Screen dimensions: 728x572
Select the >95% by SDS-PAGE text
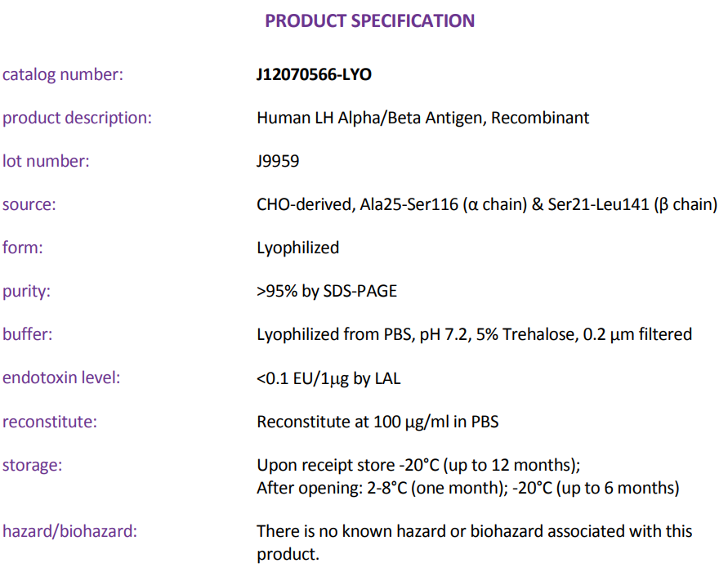[327, 291]
